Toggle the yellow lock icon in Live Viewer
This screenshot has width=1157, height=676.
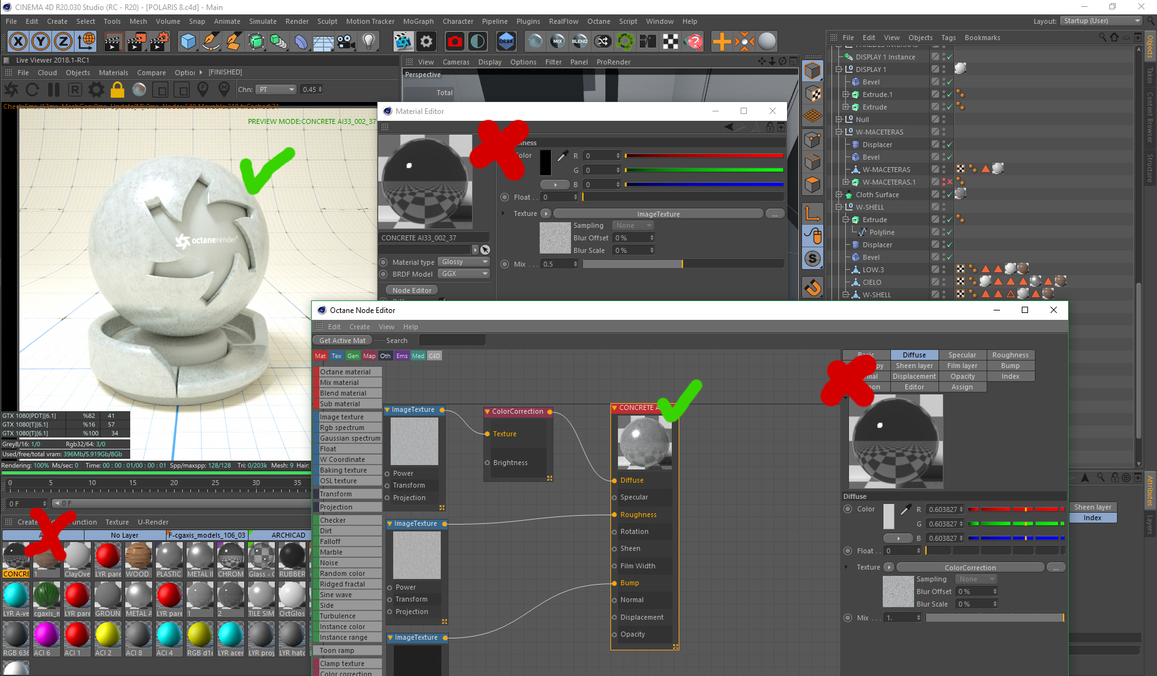[x=117, y=90]
